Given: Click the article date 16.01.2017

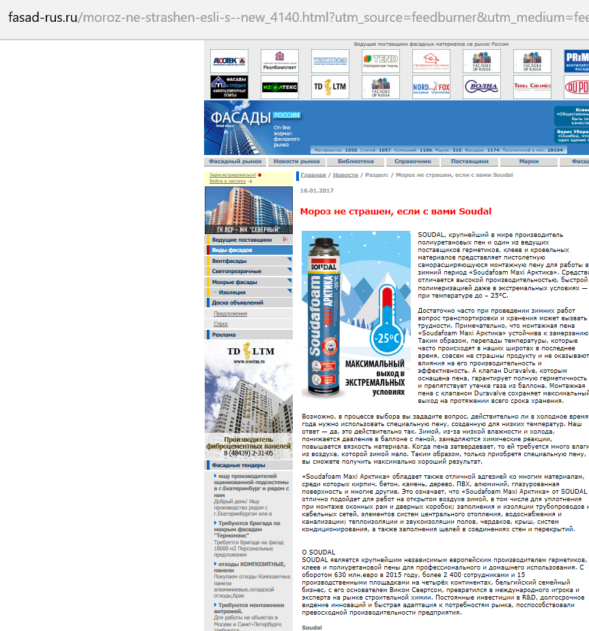Looking at the screenshot, I should (317, 191).
